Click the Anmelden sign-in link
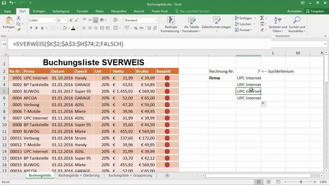 294,11
